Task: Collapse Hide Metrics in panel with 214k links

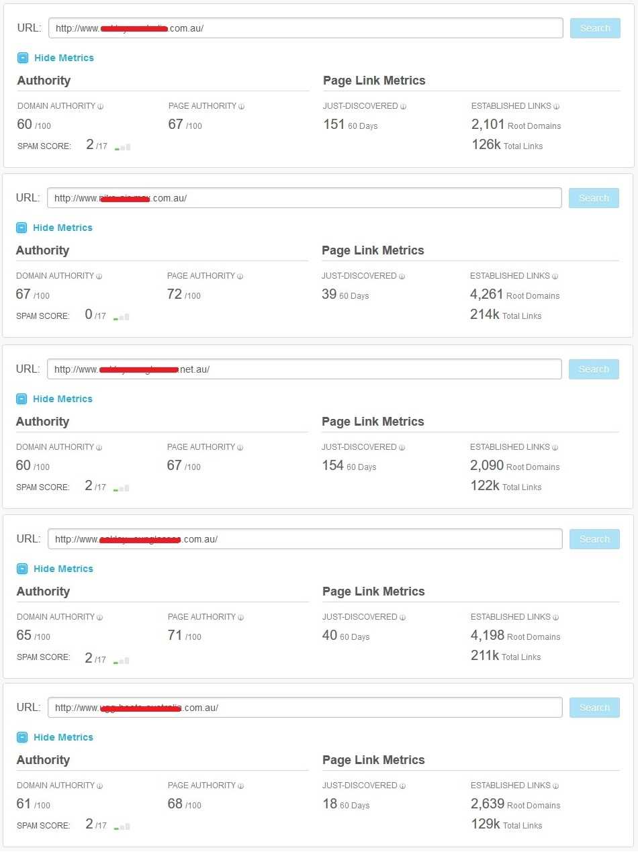Action: tap(62, 228)
